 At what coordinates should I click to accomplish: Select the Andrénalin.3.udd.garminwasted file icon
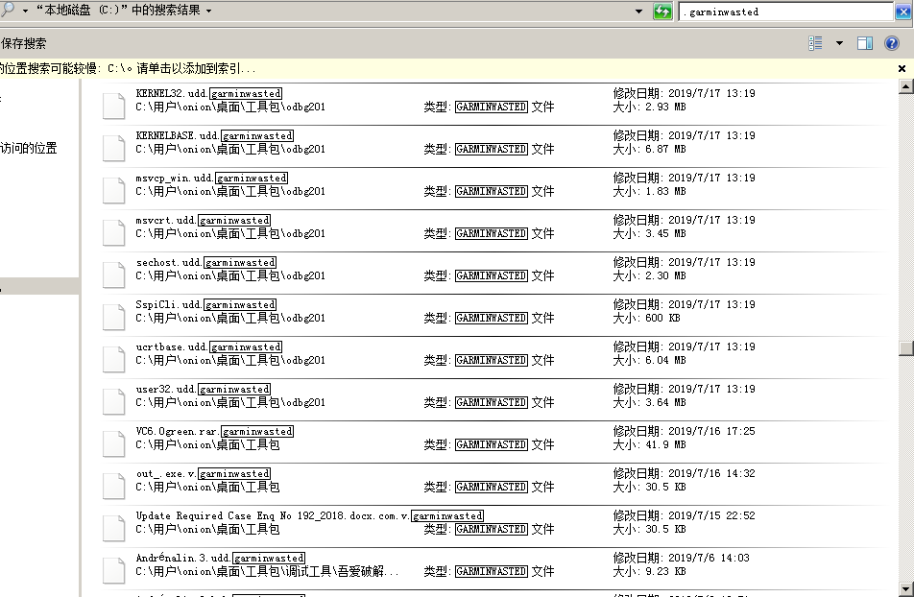(113, 571)
